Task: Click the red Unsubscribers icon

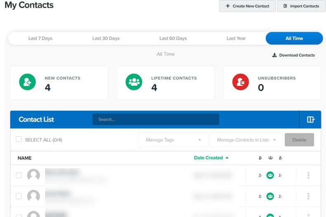Action: [241, 82]
